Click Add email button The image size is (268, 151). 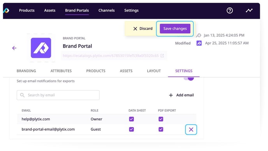182,95
